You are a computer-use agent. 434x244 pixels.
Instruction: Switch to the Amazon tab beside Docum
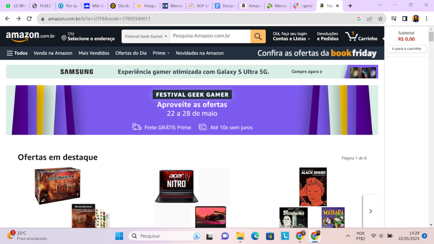[251, 6]
